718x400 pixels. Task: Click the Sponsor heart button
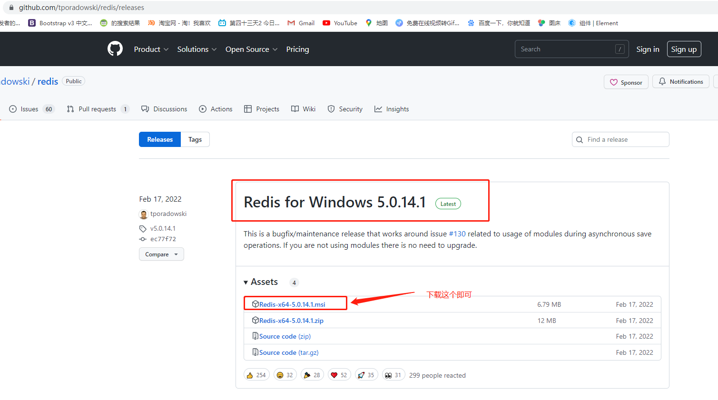pyautogui.click(x=626, y=82)
